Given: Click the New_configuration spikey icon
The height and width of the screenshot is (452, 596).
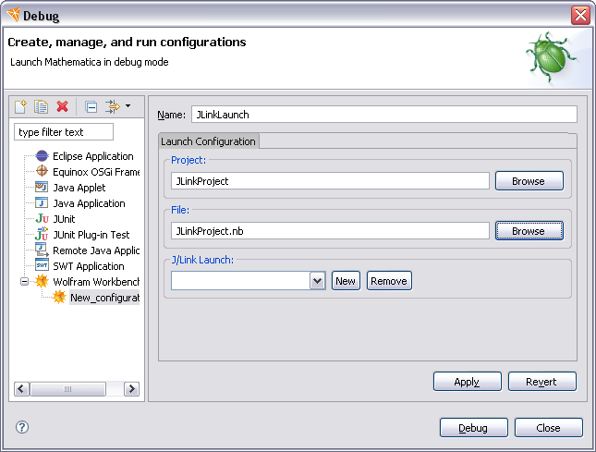Looking at the screenshot, I should point(59,297).
